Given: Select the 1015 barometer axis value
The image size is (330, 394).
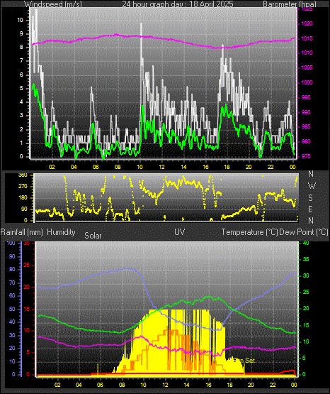Looking at the screenshot, I should 307,39.
